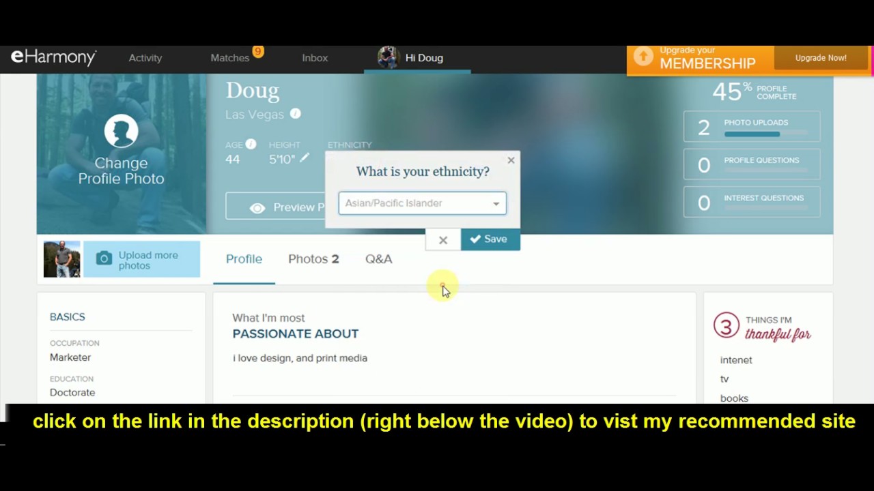
Task: Click the Profile Questions count box showing 0
Action: pos(752,164)
